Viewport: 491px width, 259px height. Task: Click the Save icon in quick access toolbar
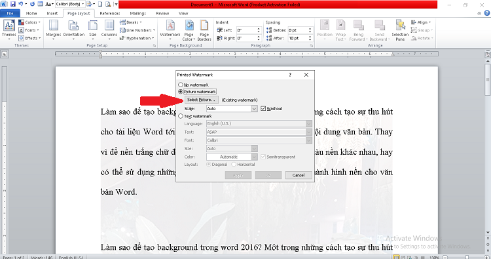(13, 4)
